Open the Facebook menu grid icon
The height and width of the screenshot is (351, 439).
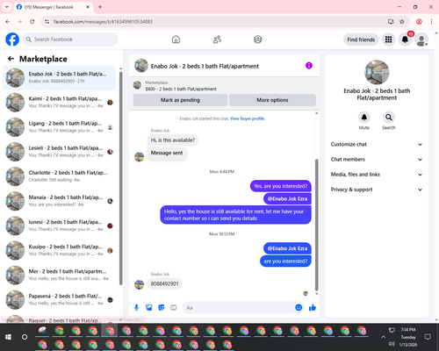(x=388, y=39)
